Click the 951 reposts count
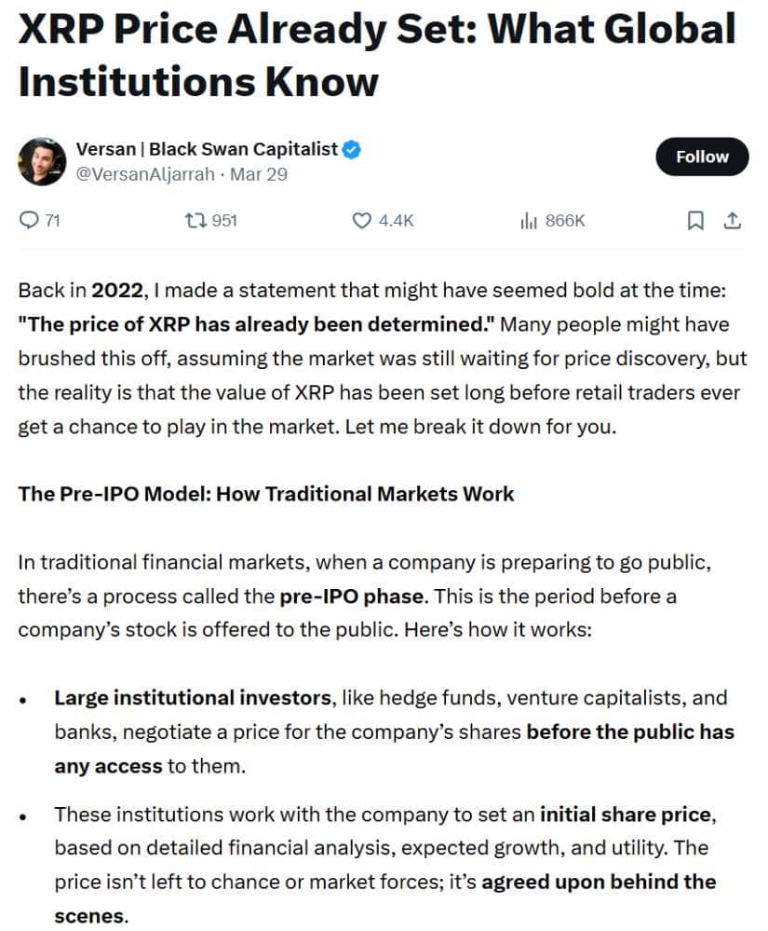This screenshot has width=768, height=931. [x=224, y=220]
